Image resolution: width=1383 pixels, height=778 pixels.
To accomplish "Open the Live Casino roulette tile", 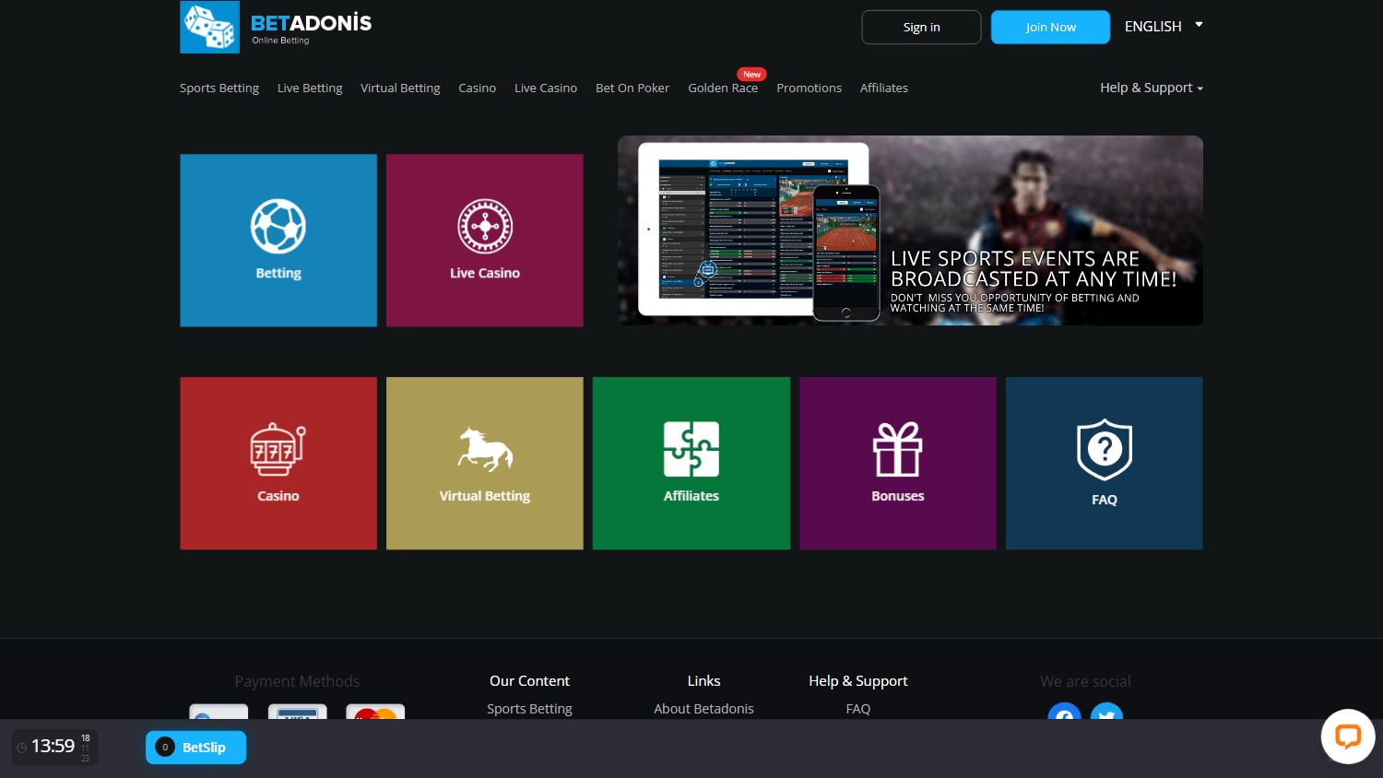I will (x=485, y=241).
